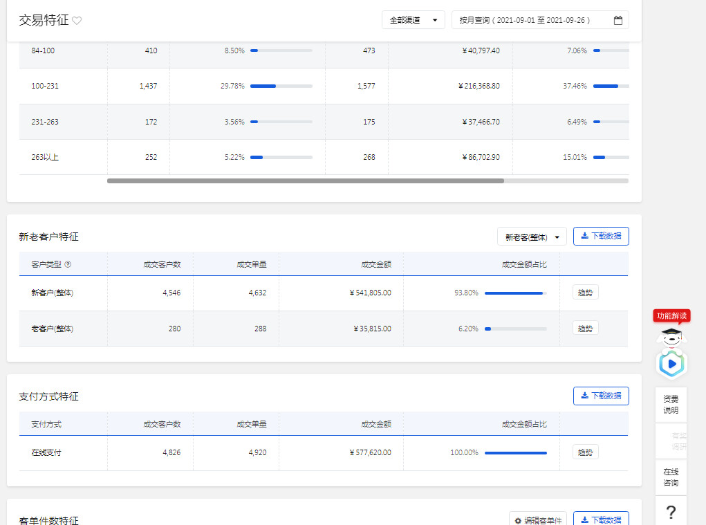The height and width of the screenshot is (525, 706).
Task: Click the 37.46% value in 100-231 row
Action: point(575,86)
